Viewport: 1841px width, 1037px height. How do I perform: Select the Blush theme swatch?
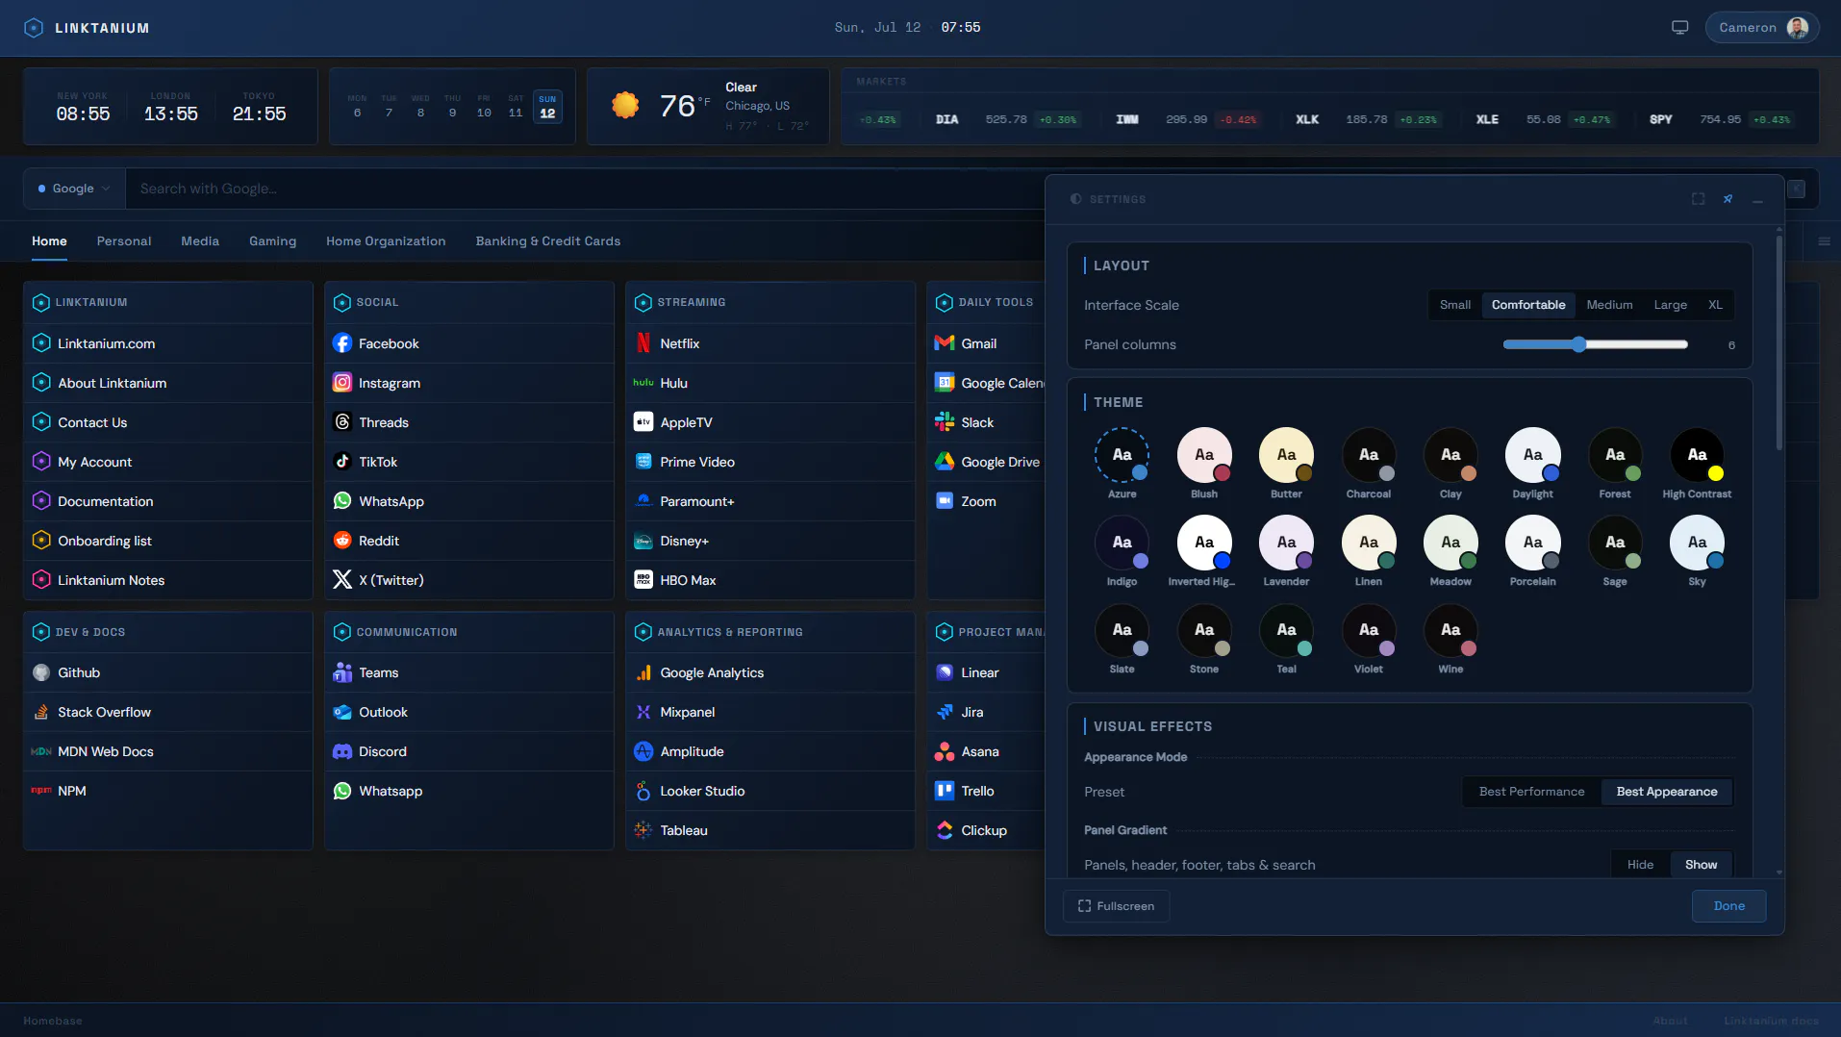coord(1204,455)
